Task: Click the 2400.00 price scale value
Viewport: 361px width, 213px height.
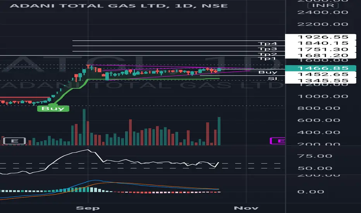Action: 323,12
